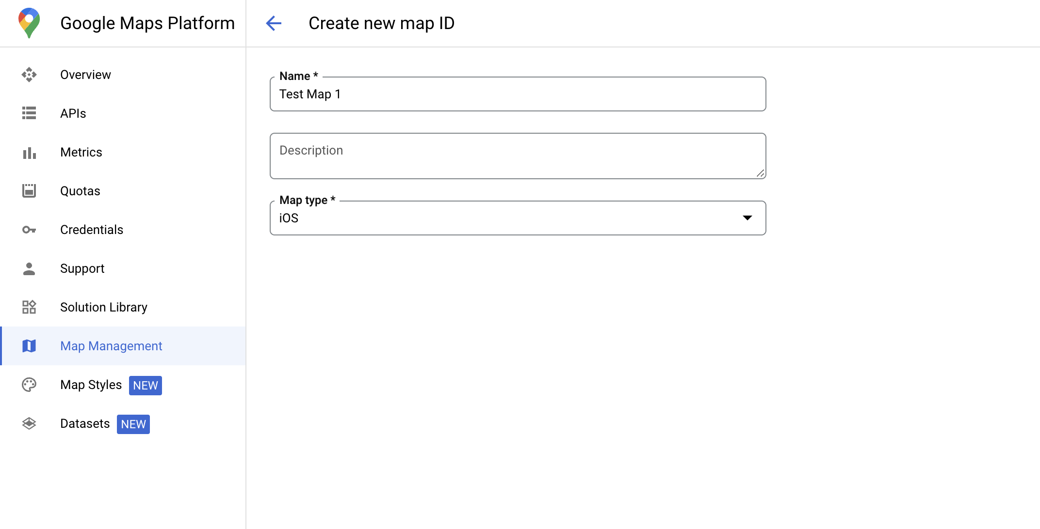Click the back arrow navigation button
Viewport: 1040px width, 529px height.
pyautogui.click(x=273, y=23)
